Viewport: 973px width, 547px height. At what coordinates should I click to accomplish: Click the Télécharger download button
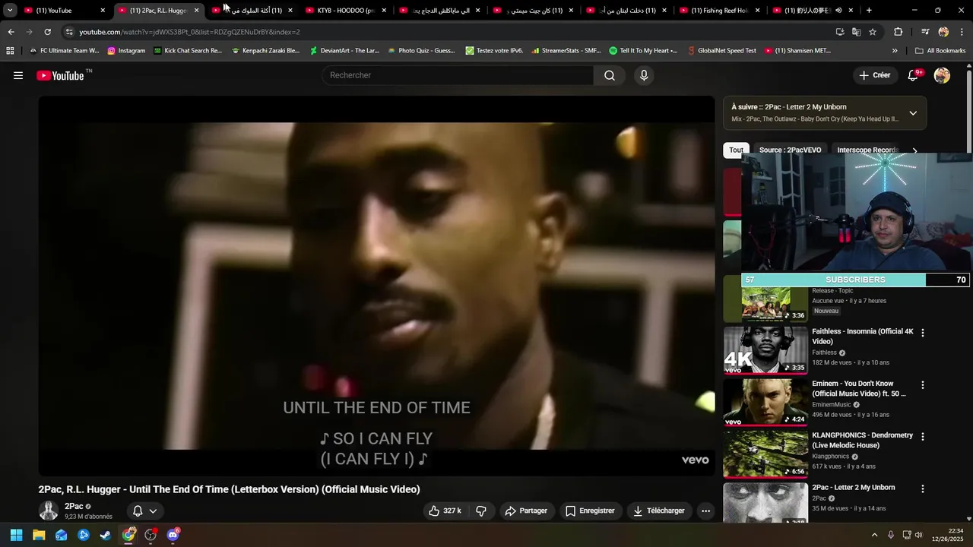click(x=659, y=511)
